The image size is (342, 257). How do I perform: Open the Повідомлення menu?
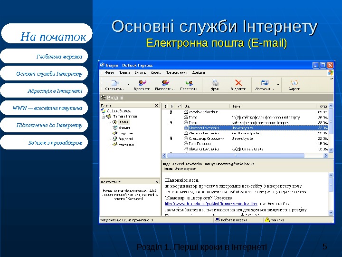pyautogui.click(x=176, y=72)
